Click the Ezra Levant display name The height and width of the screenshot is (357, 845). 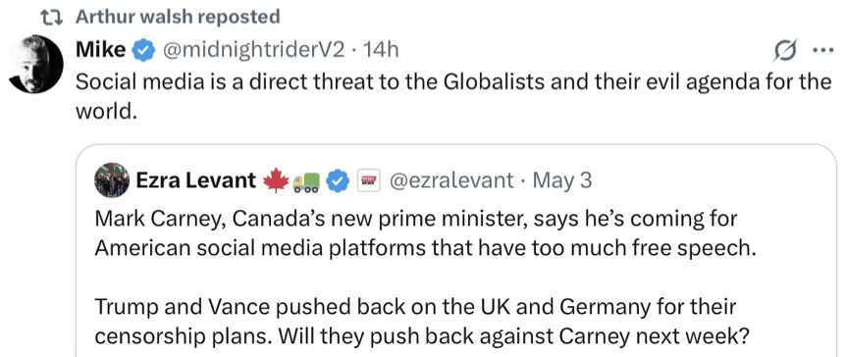point(196,180)
